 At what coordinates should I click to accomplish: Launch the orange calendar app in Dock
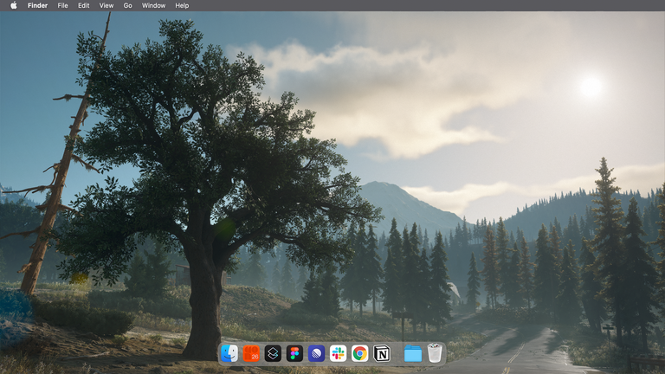(x=251, y=353)
